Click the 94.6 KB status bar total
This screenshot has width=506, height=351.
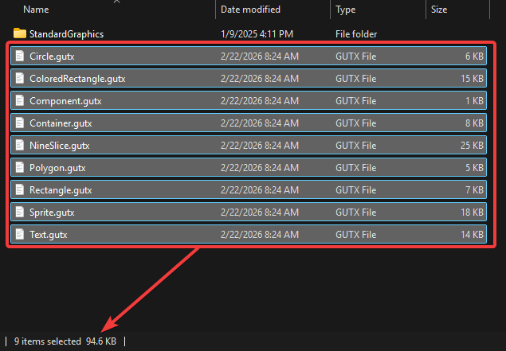(103, 341)
